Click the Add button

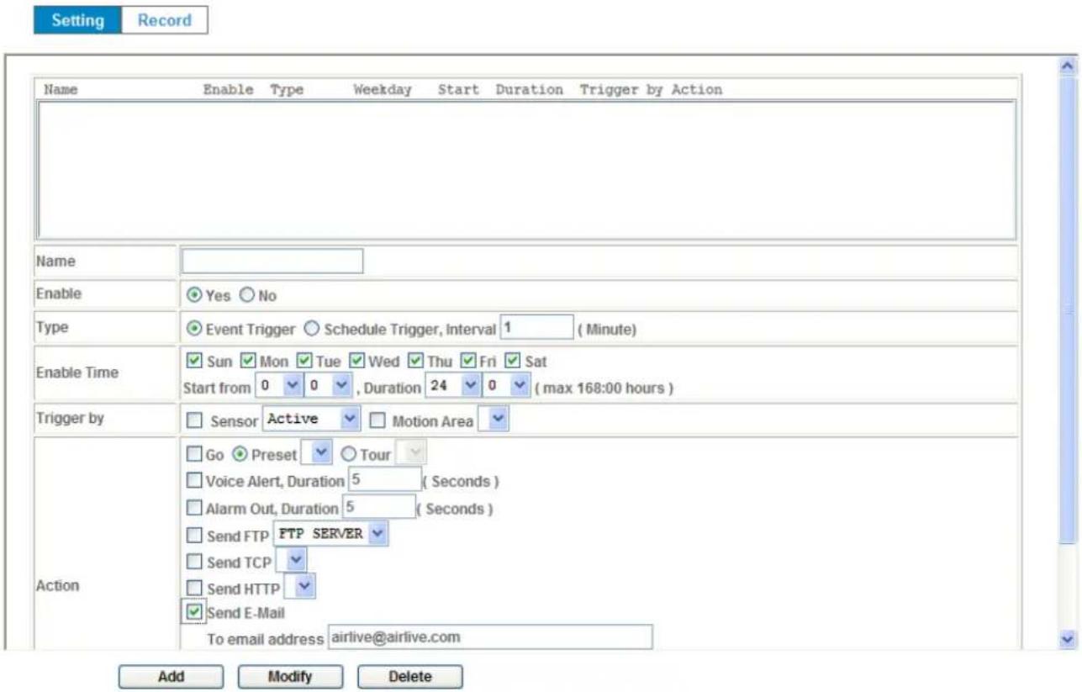171,677
